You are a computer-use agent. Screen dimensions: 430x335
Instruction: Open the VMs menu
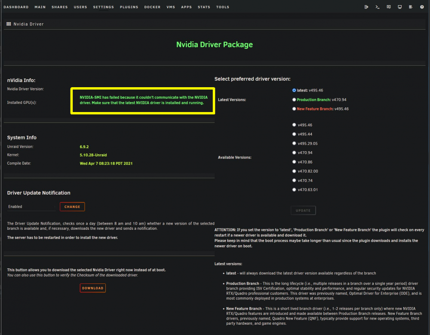(x=171, y=7)
